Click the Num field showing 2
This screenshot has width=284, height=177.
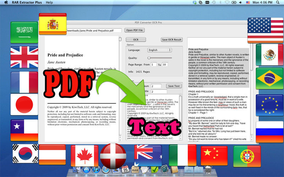[156, 86]
